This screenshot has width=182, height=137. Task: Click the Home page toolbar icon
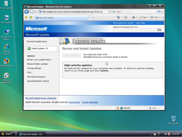click(x=118, y=17)
